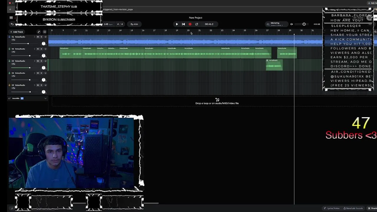Image resolution: width=377 pixels, height=212 pixels.
Task: Open the hamburger main menu
Action: 11,18
